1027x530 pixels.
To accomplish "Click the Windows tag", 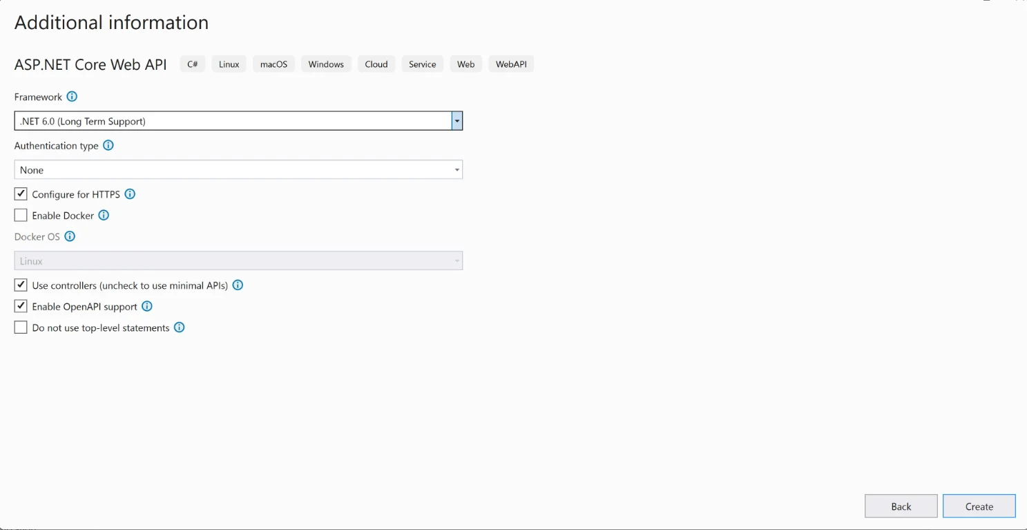I will [x=326, y=64].
